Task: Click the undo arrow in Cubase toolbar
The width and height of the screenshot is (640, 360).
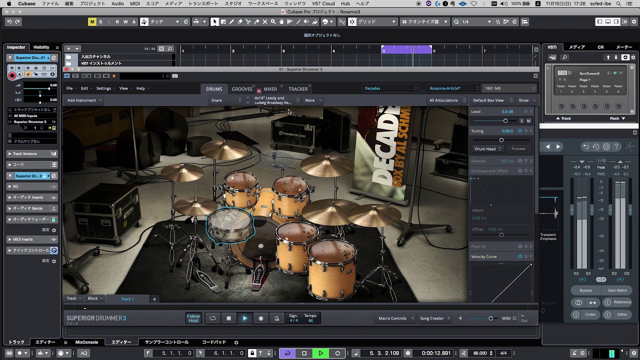Action: [x=9, y=21]
